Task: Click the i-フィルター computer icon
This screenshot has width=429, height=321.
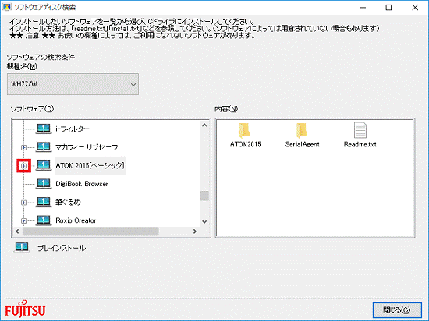Action: click(x=44, y=129)
